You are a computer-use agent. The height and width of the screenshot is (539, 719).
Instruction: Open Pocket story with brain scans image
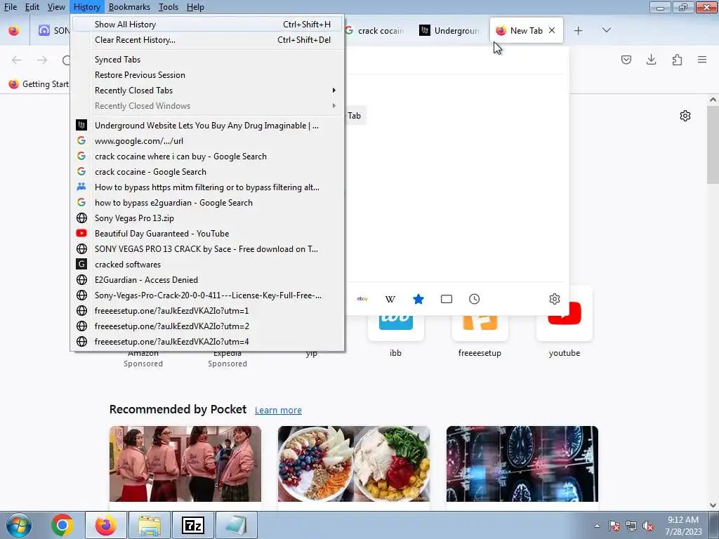(522, 464)
